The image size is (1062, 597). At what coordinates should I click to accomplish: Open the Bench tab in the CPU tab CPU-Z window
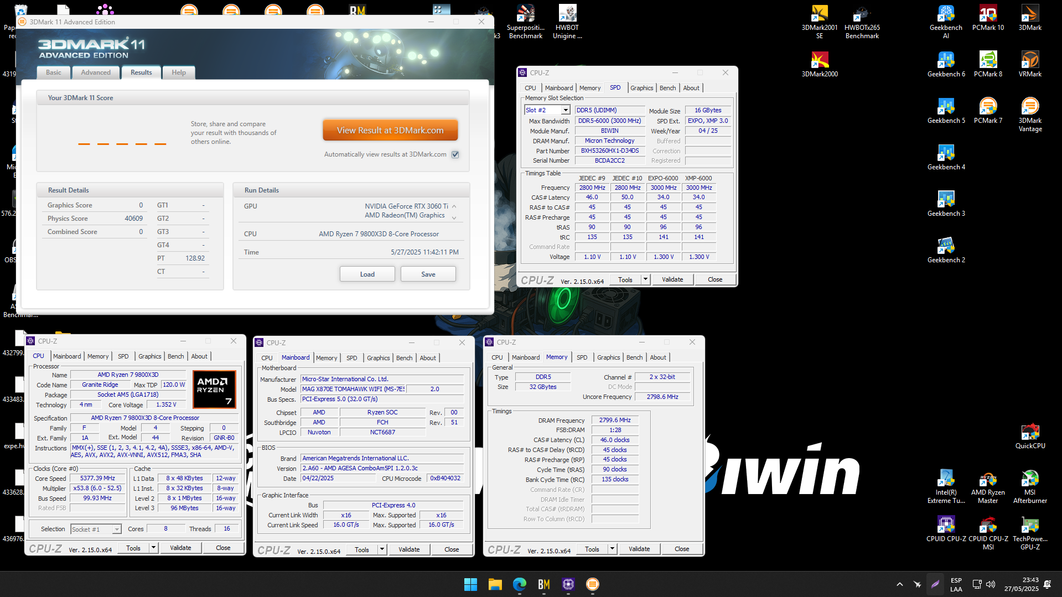pyautogui.click(x=175, y=356)
